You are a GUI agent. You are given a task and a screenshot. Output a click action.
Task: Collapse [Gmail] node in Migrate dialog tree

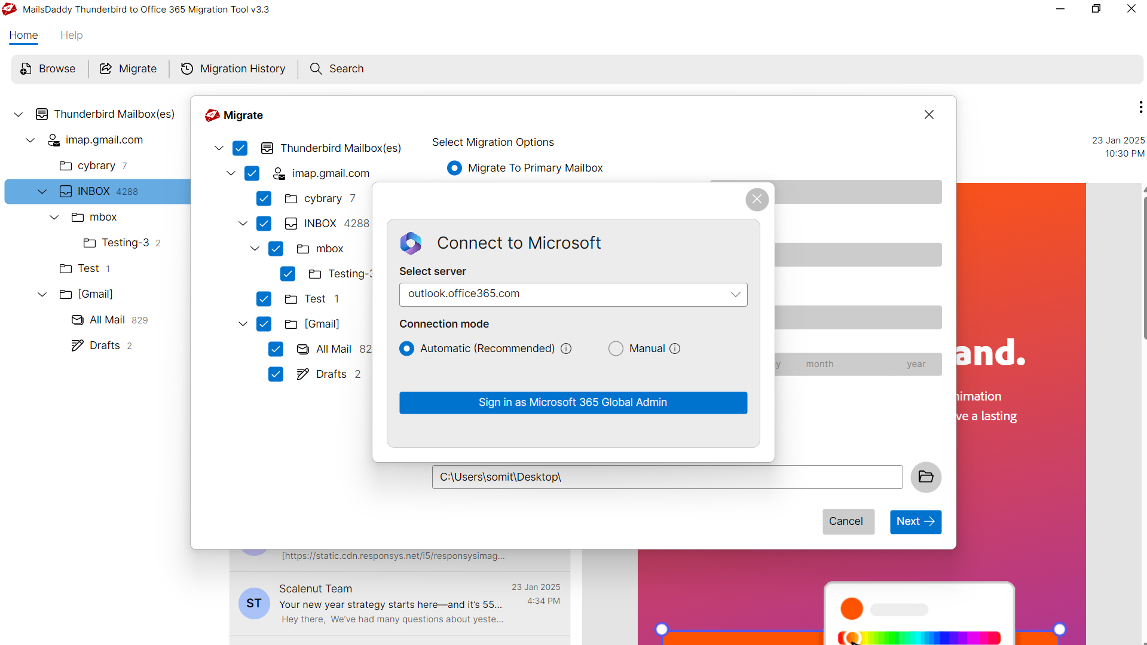[x=243, y=324]
